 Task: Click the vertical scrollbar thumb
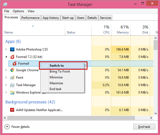[x=155, y=45]
